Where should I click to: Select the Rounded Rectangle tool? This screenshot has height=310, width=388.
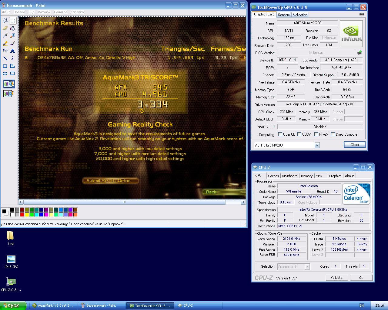(12, 74)
